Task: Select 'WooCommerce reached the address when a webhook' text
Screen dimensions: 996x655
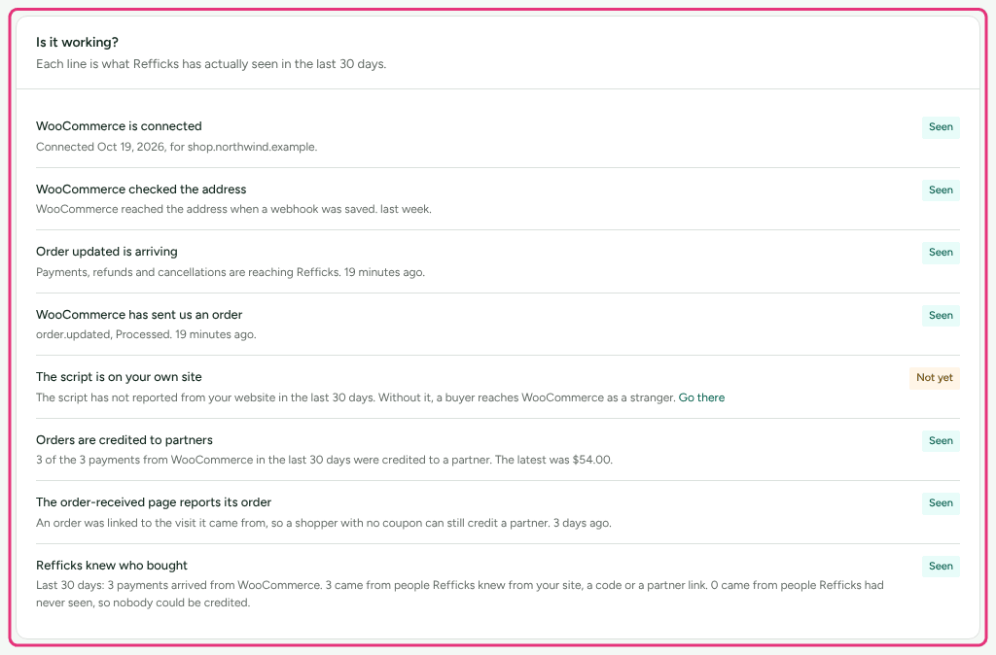Action: [x=233, y=209]
